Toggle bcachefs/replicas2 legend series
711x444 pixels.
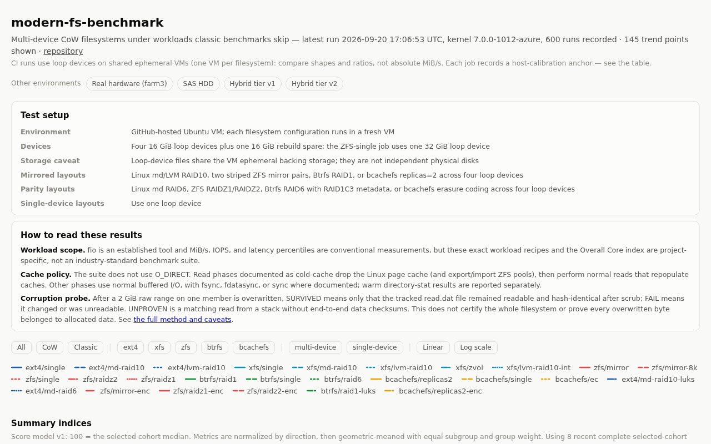coord(412,379)
